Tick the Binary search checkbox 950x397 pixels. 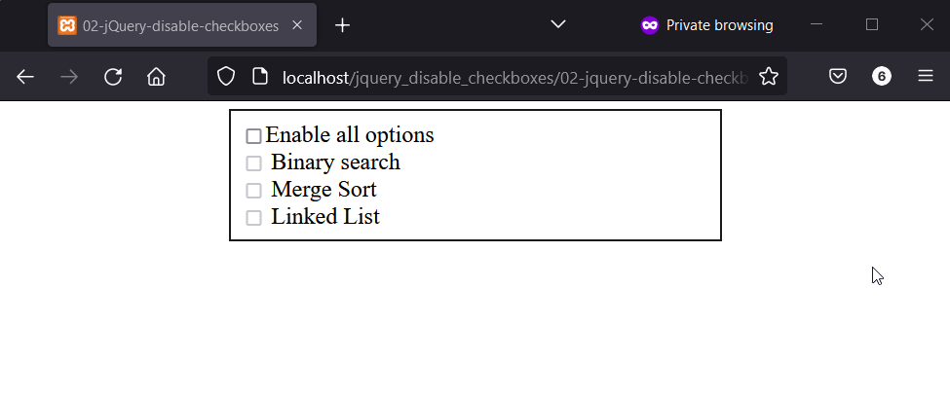click(254, 163)
